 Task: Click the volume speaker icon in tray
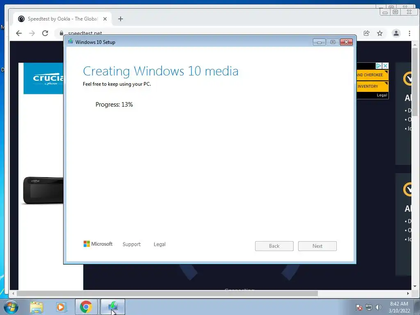click(378, 307)
